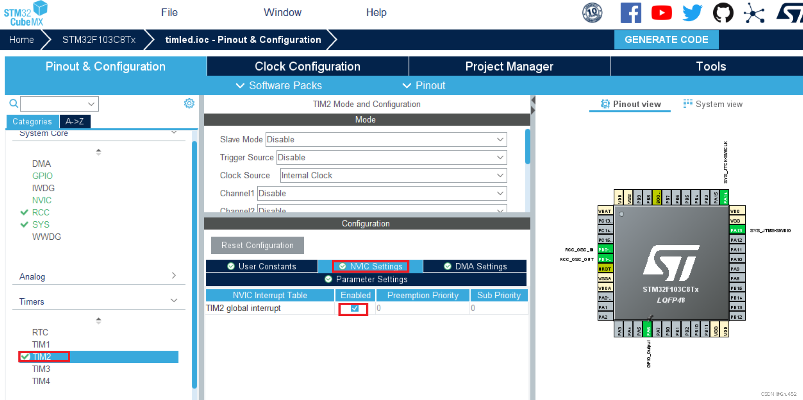Open the categories settings gear icon

(189, 103)
